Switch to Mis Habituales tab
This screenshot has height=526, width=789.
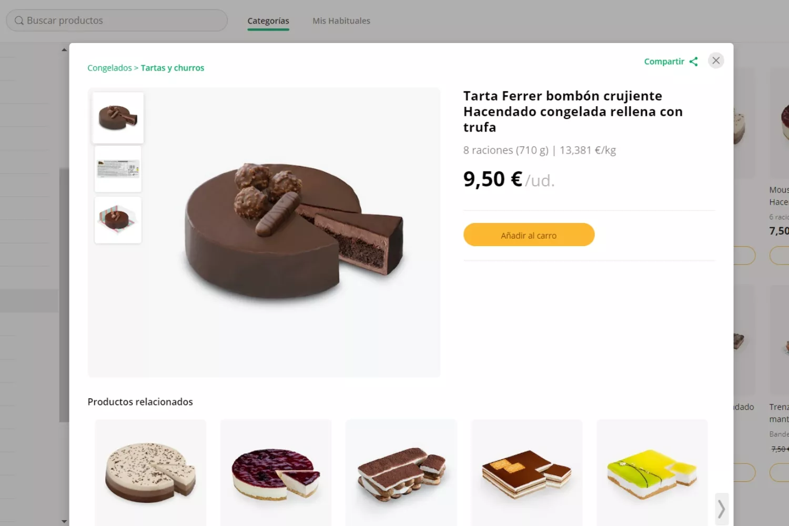341,21
